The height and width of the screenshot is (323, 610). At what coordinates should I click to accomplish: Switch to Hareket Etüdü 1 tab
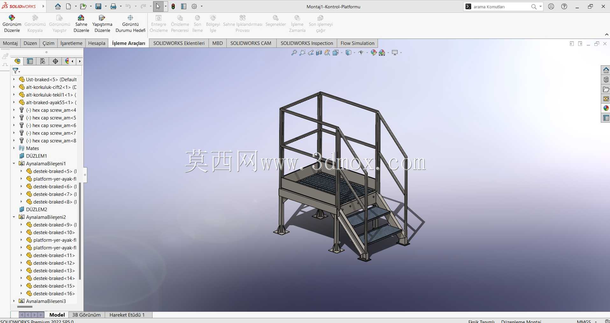click(x=127, y=315)
